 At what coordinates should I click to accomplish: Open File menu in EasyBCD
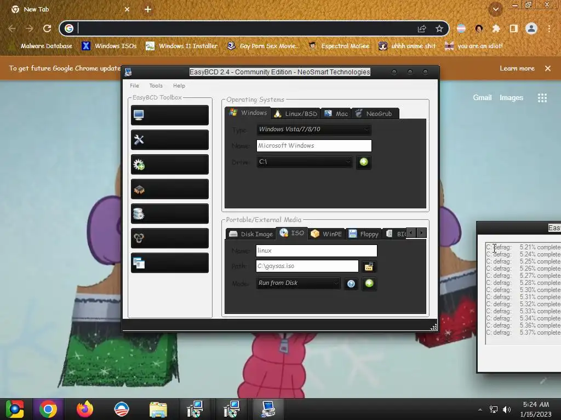click(135, 86)
